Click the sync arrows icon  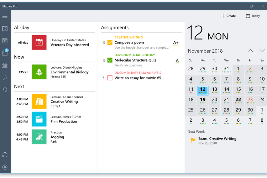5,155
